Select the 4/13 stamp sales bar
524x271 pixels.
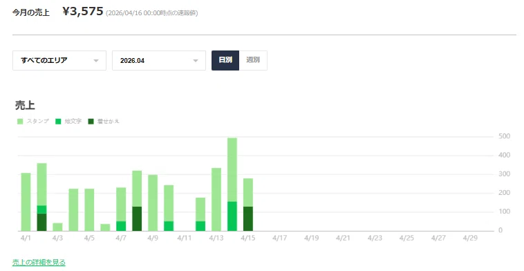(x=216, y=200)
